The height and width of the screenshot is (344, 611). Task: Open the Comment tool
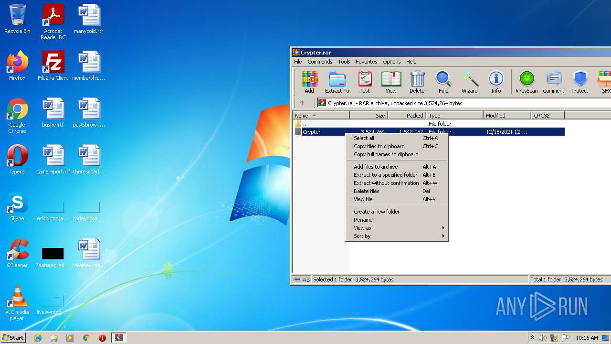[554, 82]
